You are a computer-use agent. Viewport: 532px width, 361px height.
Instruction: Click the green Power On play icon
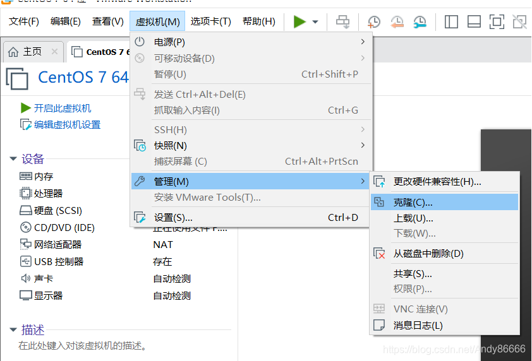299,21
